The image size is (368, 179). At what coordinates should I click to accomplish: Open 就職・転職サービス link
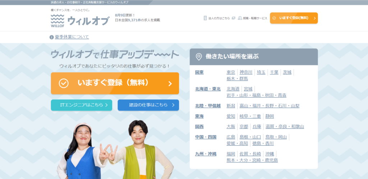[x=255, y=18]
